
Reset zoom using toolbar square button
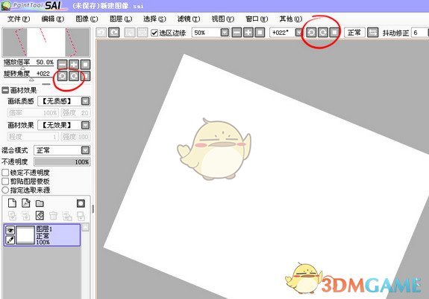[x=260, y=33]
